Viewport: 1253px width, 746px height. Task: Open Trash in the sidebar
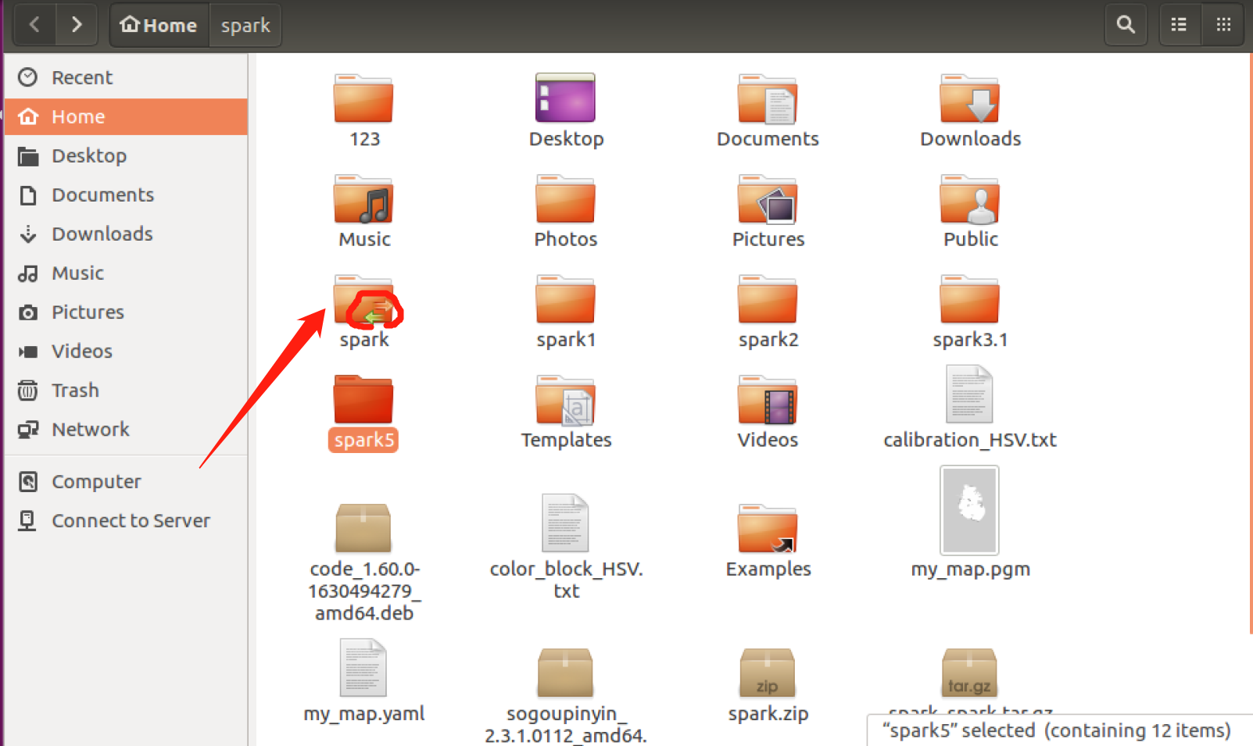coord(126,390)
